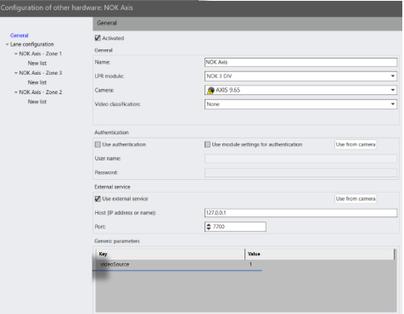The height and width of the screenshot is (314, 404).
Task: Toggle Use external service checkbox
Action: pyautogui.click(x=98, y=199)
